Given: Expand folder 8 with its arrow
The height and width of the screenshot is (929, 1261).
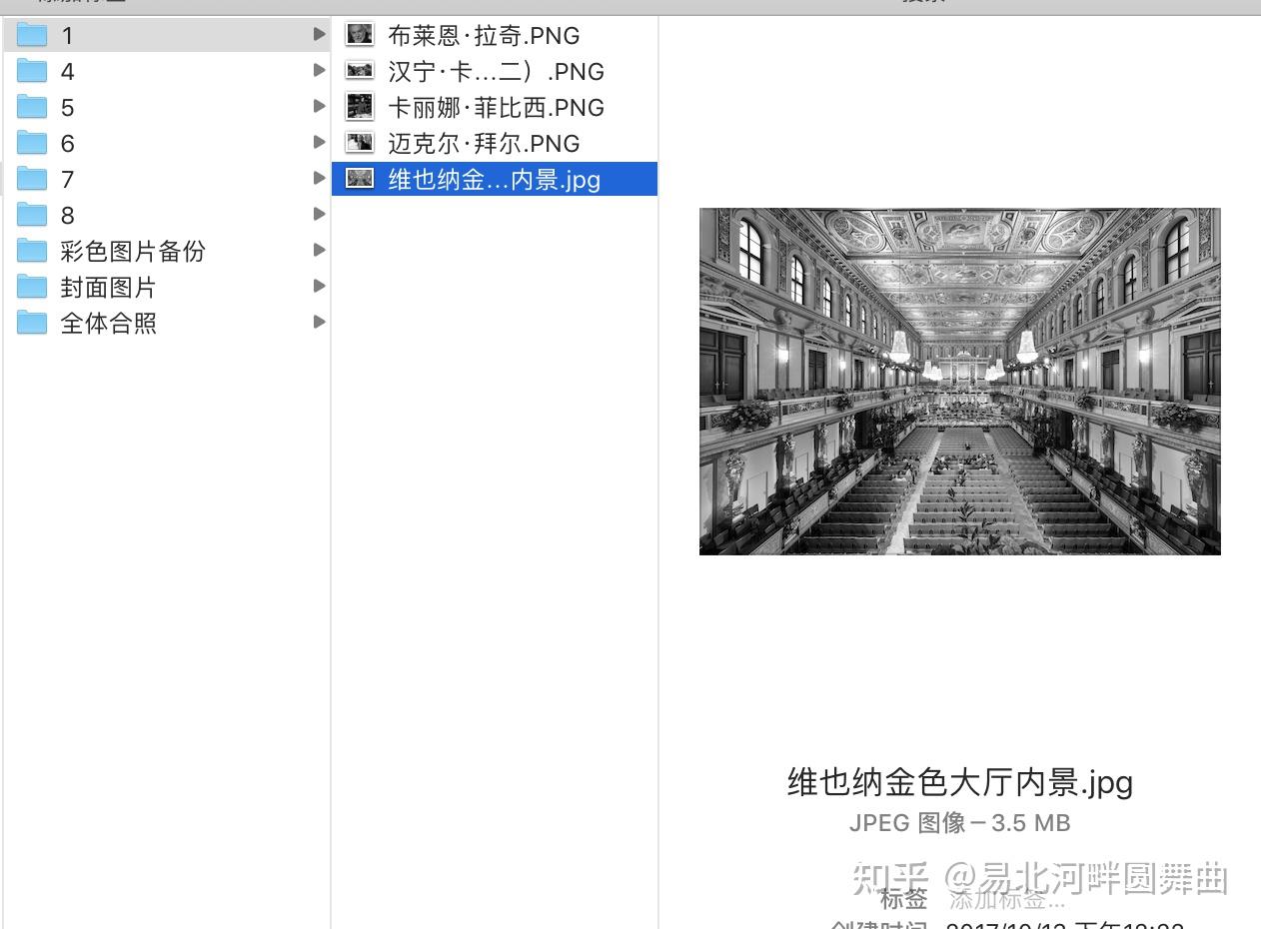Looking at the screenshot, I should click(319, 215).
